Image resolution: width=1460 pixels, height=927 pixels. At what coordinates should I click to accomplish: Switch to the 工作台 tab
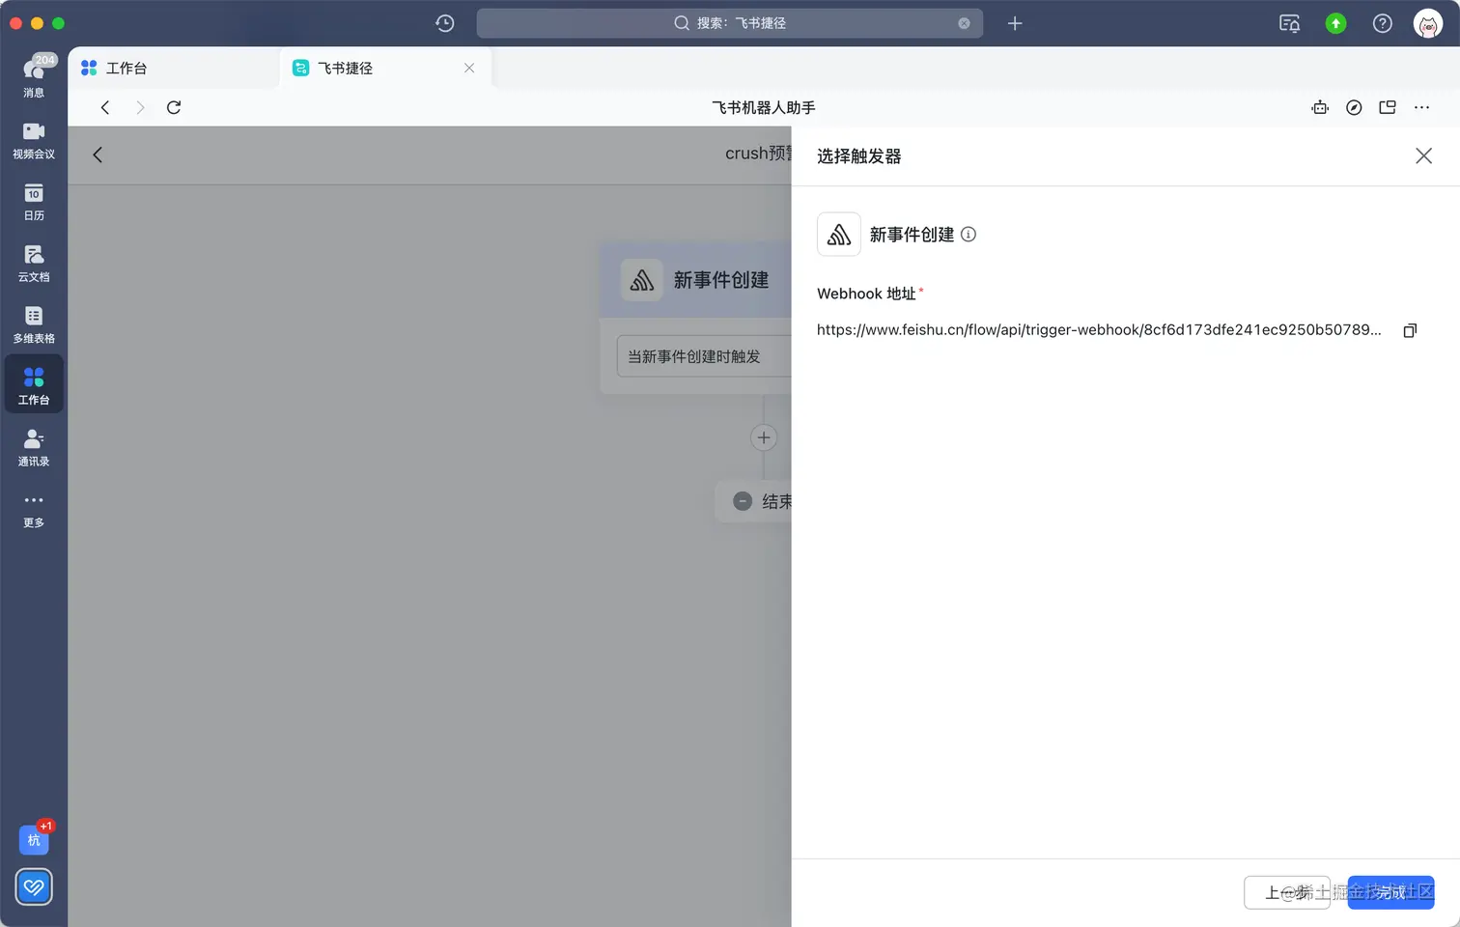point(174,68)
